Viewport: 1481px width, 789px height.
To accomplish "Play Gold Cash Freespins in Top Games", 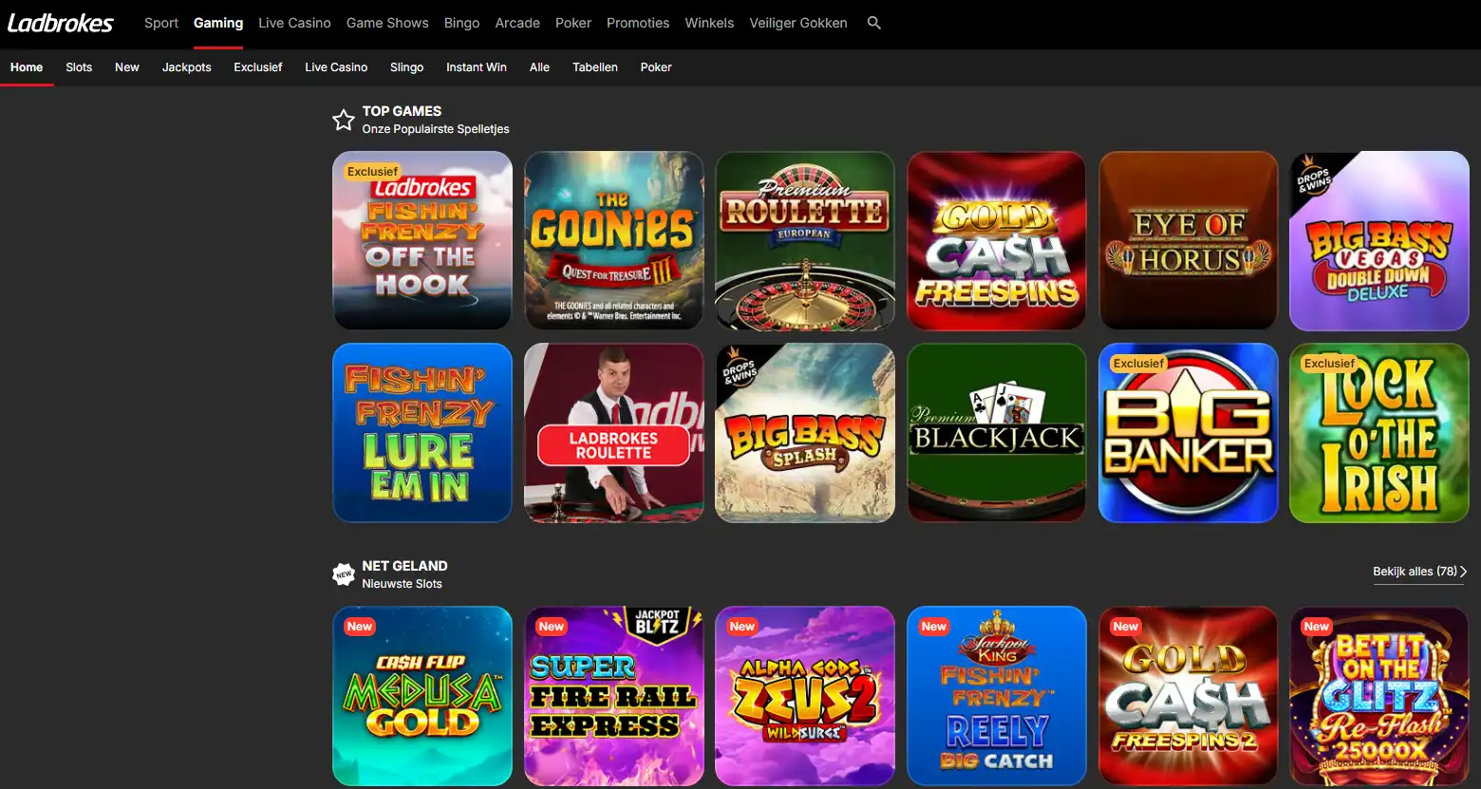I will (x=997, y=241).
